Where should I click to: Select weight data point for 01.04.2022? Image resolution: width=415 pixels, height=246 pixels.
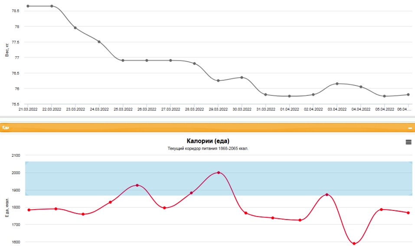tap(290, 96)
